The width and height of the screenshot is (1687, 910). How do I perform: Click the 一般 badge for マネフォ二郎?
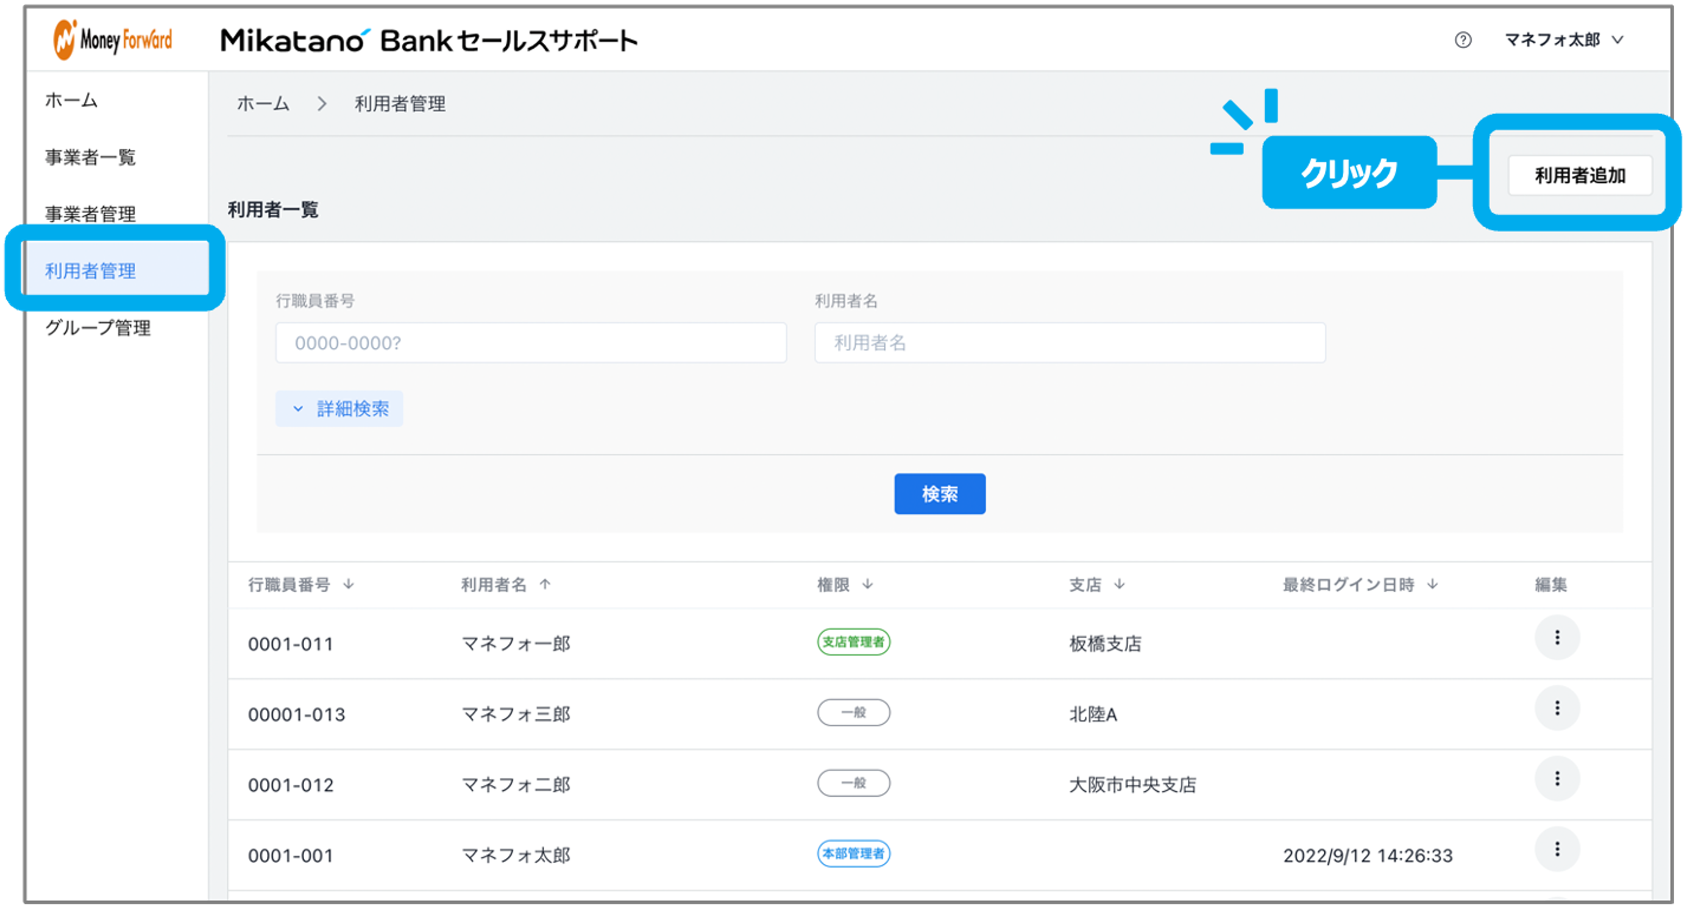click(853, 783)
